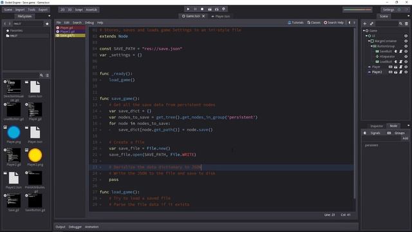Open Player.gd in script list

(x=70, y=28)
